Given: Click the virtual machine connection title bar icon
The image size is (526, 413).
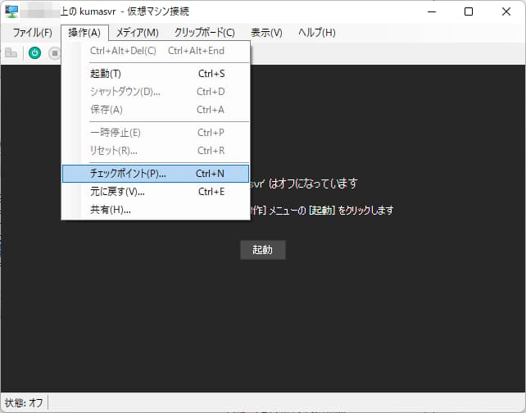Looking at the screenshot, I should point(11,11).
